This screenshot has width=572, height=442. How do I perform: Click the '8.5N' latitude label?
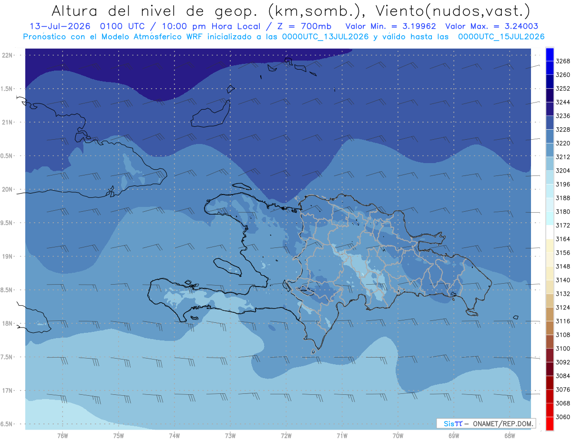[7, 290]
